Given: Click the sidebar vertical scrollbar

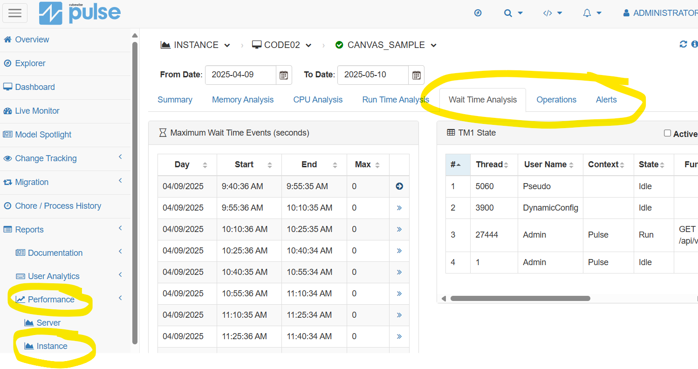Looking at the screenshot, I should [135, 193].
